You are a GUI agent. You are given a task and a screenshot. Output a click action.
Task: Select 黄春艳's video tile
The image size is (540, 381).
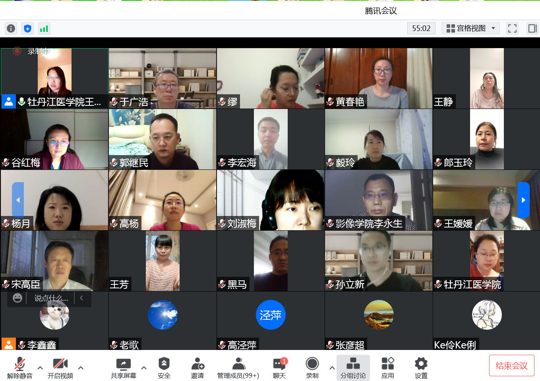pyautogui.click(x=379, y=78)
